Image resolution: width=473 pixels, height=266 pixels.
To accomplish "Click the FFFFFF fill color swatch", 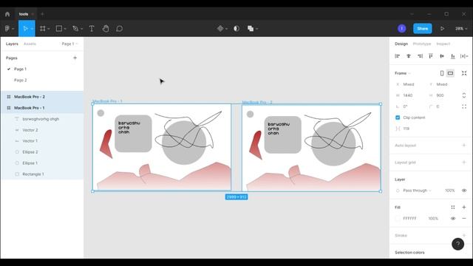I will [398, 219].
